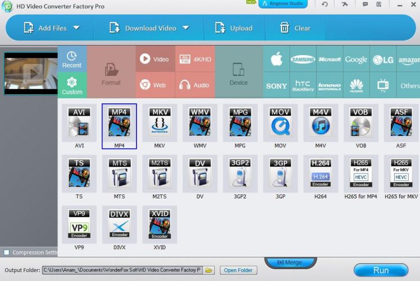This screenshot has height=281, width=420.
Task: Pick the VOB disc format
Action: tap(361, 123)
